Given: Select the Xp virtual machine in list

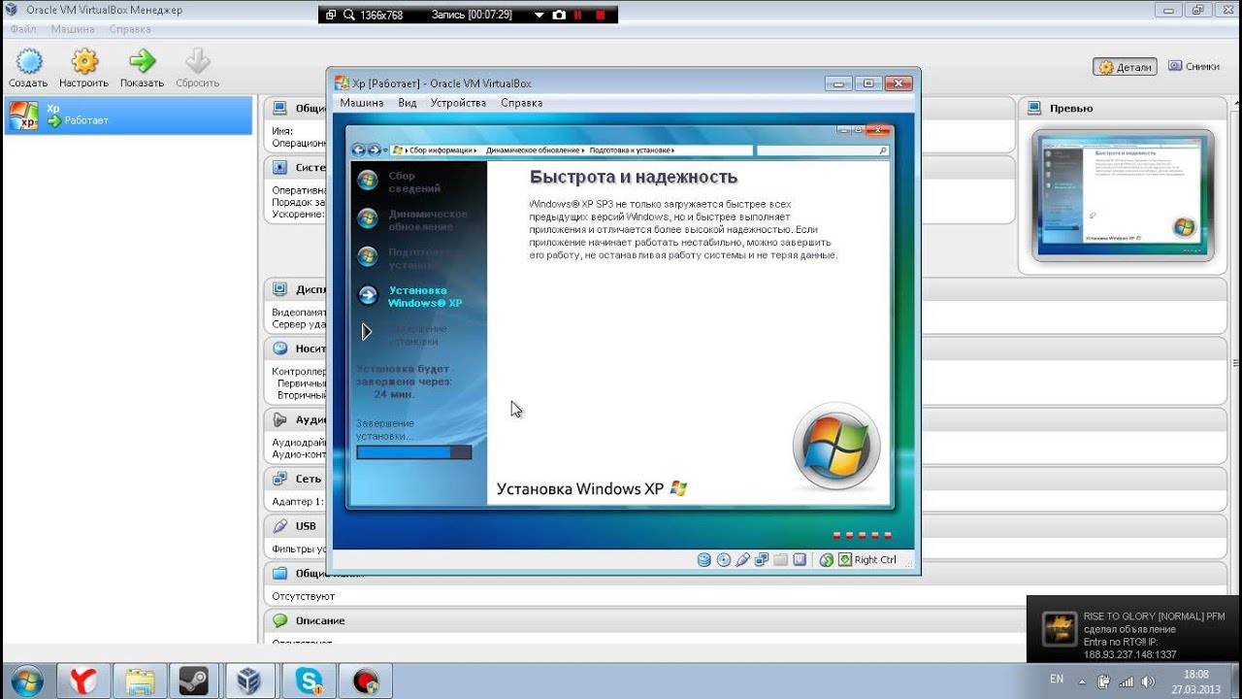Looking at the screenshot, I should tap(128, 116).
